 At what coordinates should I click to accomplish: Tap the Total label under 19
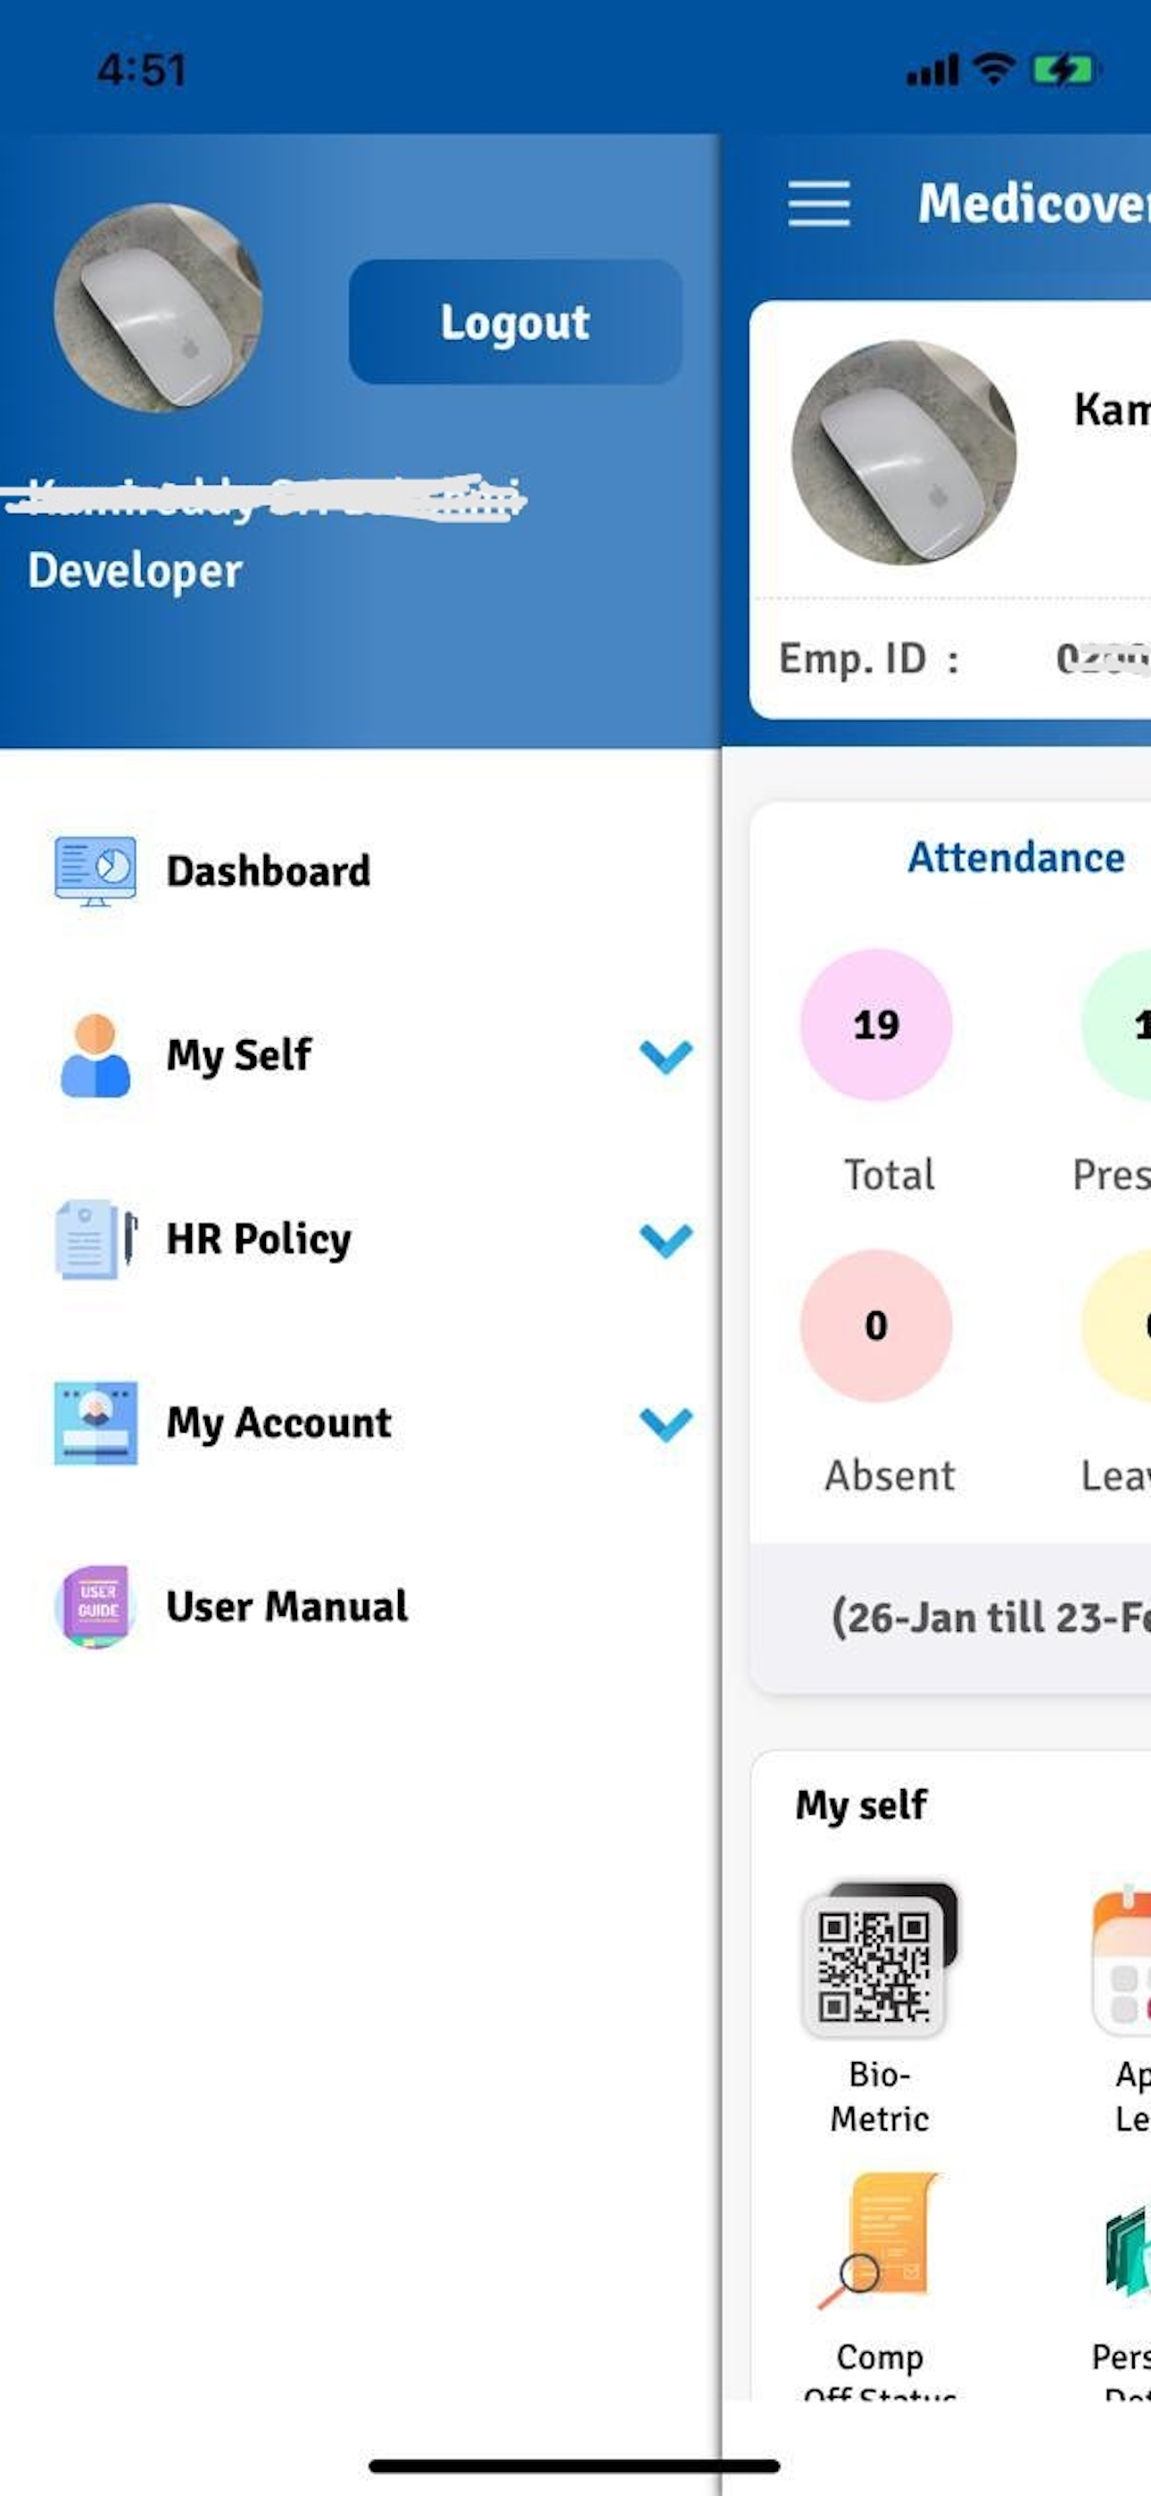pyautogui.click(x=890, y=1175)
